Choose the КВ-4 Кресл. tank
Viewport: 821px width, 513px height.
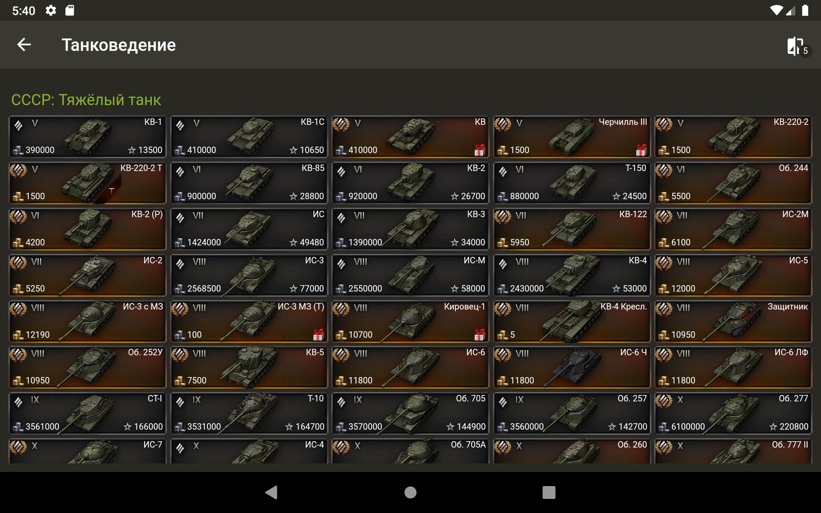572,321
